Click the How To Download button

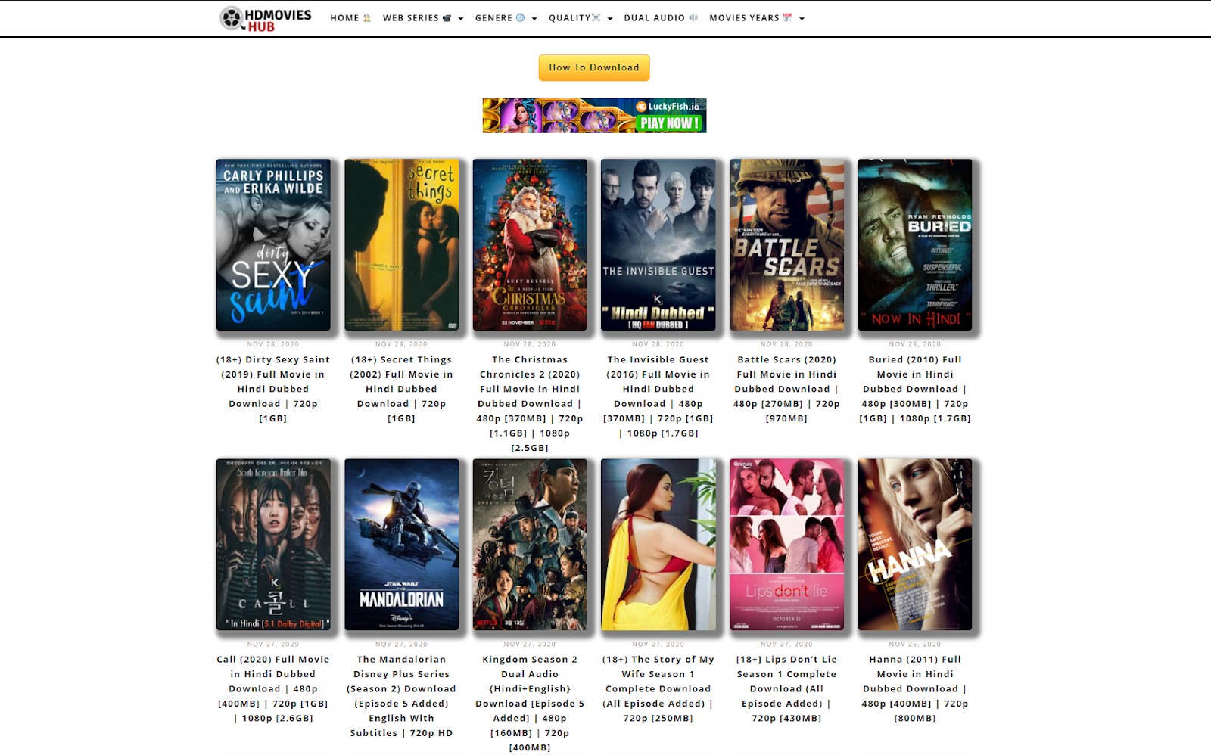pyautogui.click(x=594, y=67)
